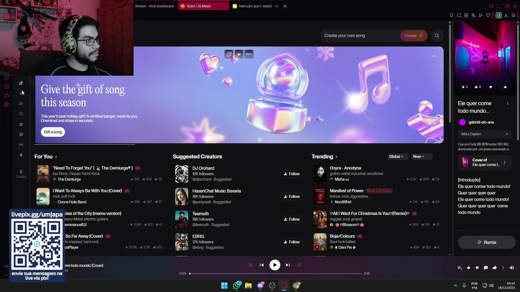Follow HasenChat Music Bavaria

[292, 197]
